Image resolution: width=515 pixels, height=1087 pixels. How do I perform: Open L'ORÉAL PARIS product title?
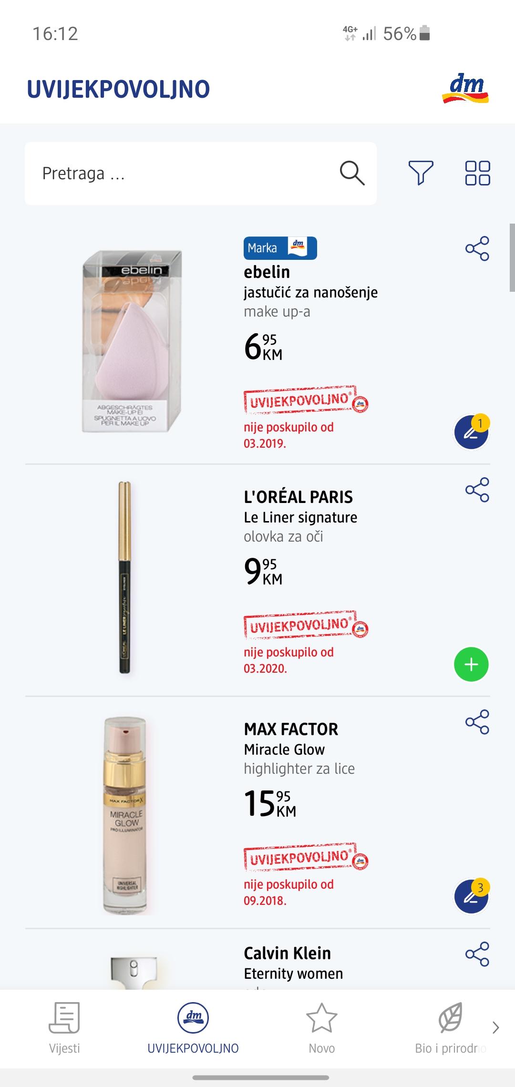298,497
